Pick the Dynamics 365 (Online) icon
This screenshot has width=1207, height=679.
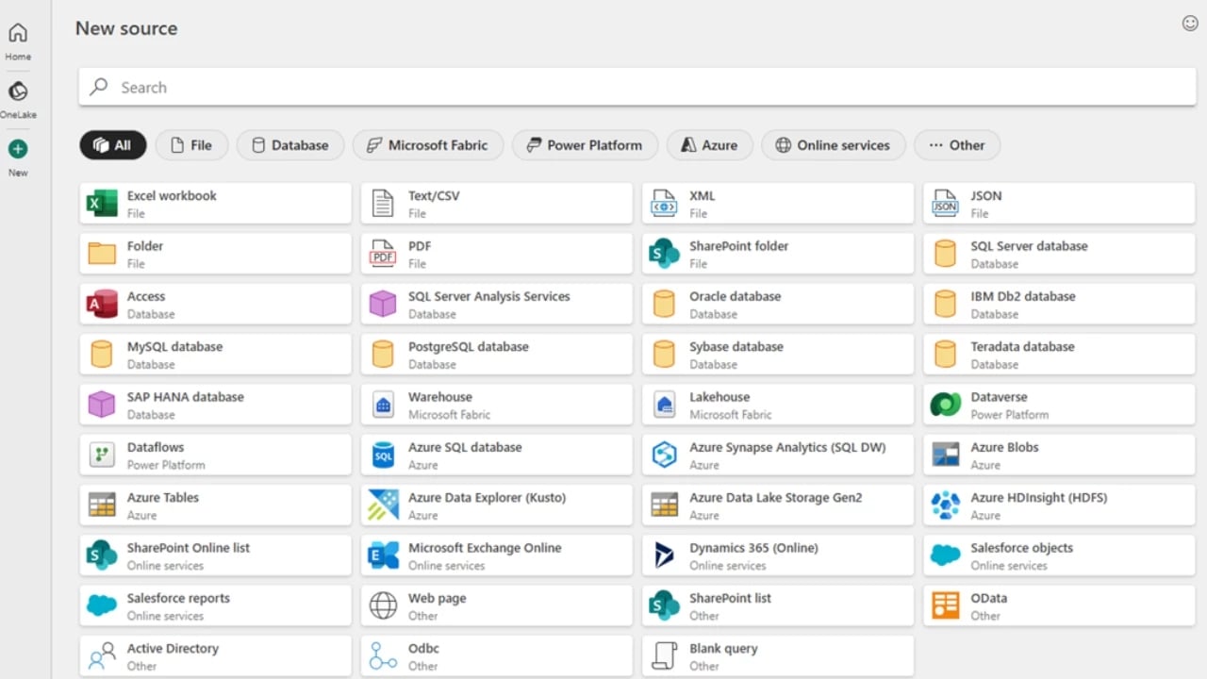coord(664,555)
